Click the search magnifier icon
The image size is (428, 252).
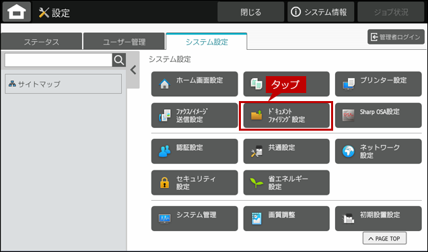point(119,60)
